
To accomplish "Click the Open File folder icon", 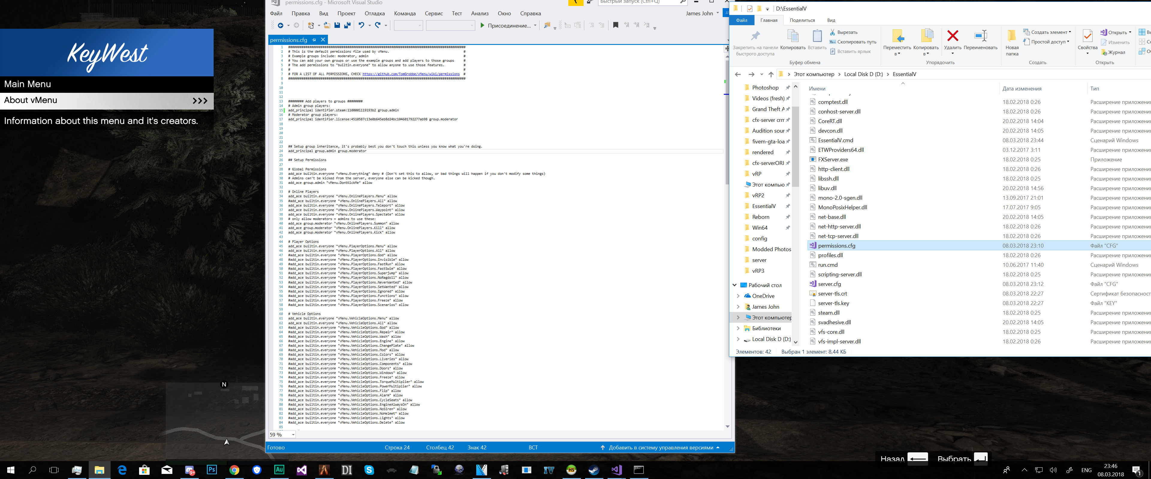I will (x=327, y=25).
